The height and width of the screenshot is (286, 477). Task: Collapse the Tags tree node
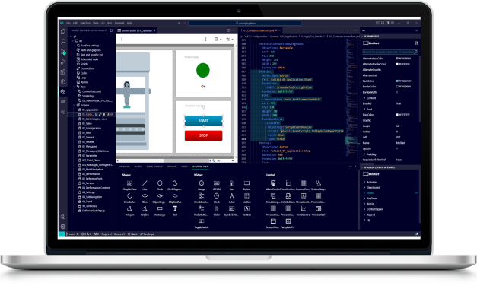(75, 87)
